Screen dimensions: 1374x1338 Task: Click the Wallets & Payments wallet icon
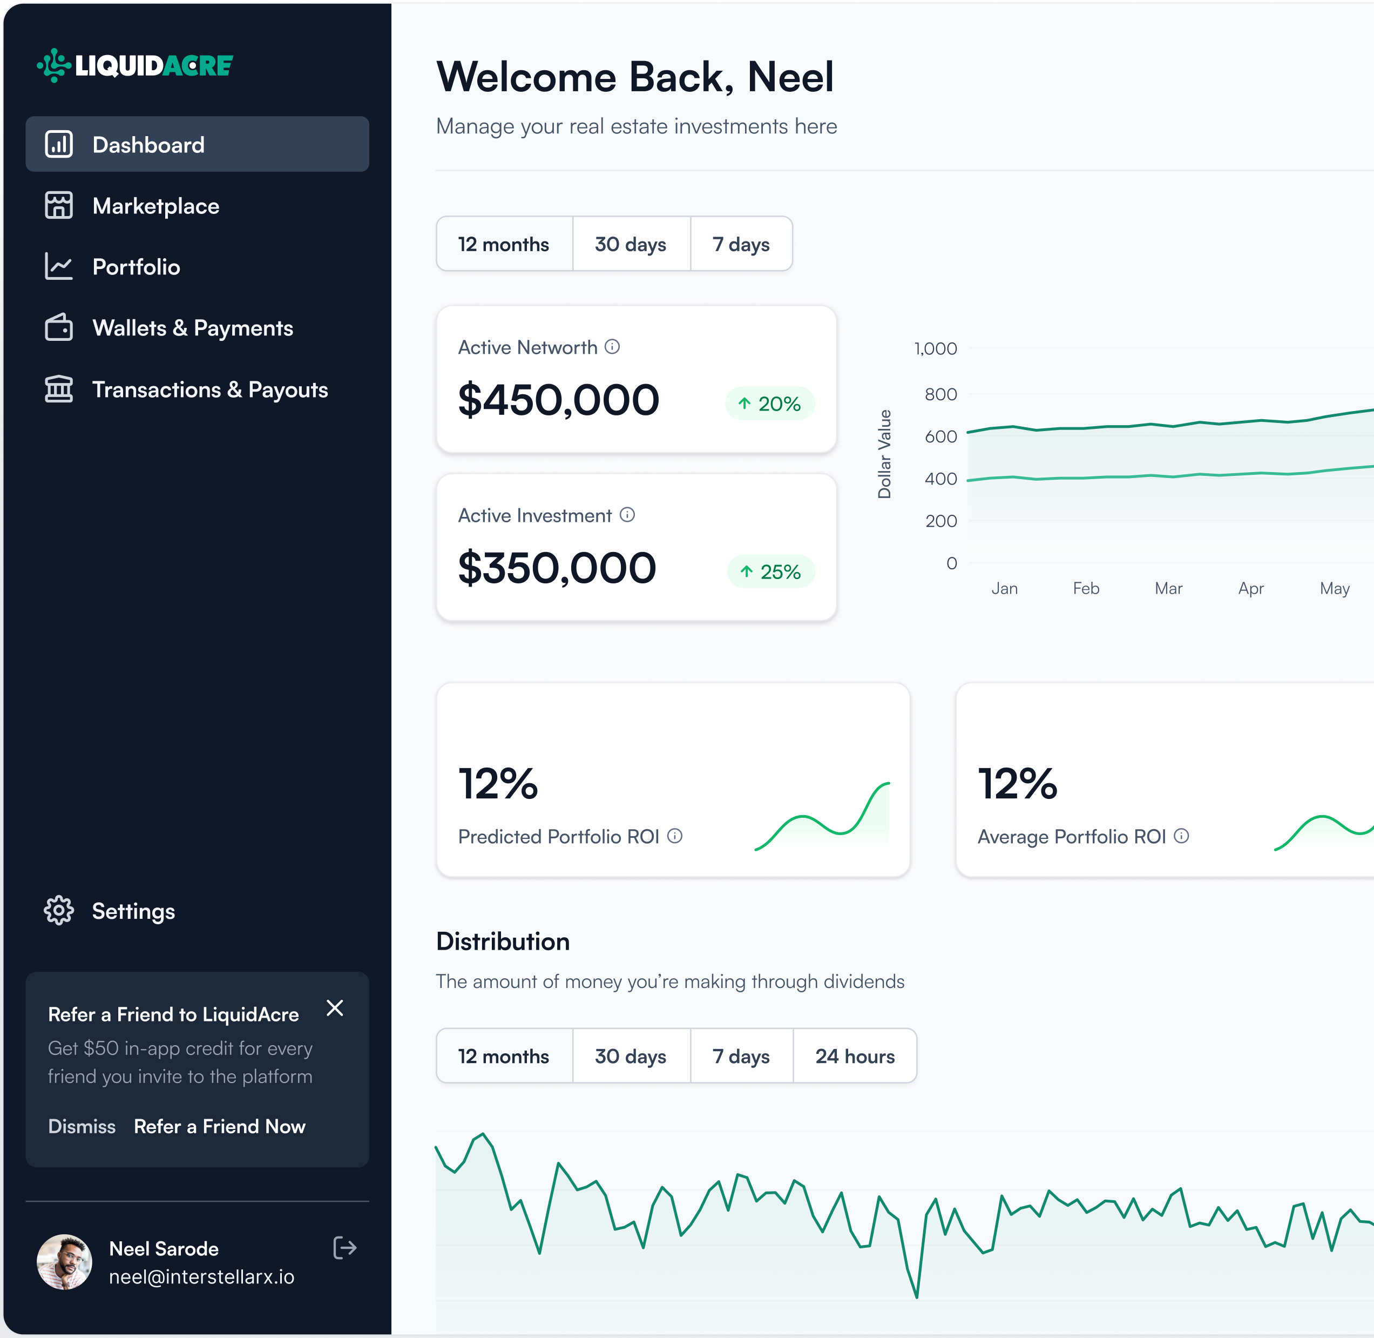click(59, 327)
